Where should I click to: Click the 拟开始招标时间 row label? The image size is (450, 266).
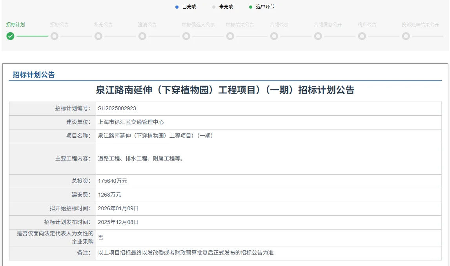[x=70, y=209]
